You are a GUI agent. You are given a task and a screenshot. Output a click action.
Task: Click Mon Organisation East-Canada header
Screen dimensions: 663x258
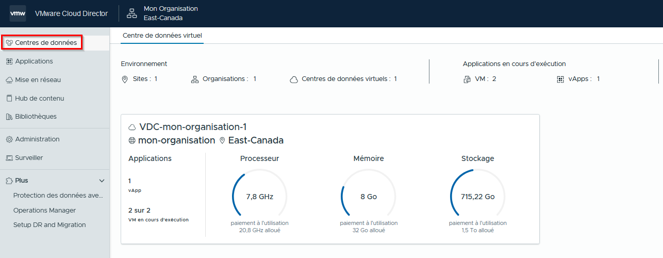pyautogui.click(x=171, y=13)
